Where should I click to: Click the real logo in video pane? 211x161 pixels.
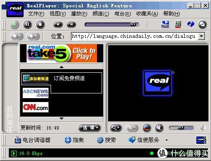(x=158, y=83)
